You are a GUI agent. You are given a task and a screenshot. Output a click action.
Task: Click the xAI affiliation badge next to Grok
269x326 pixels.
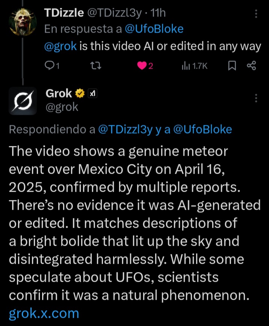tap(92, 93)
